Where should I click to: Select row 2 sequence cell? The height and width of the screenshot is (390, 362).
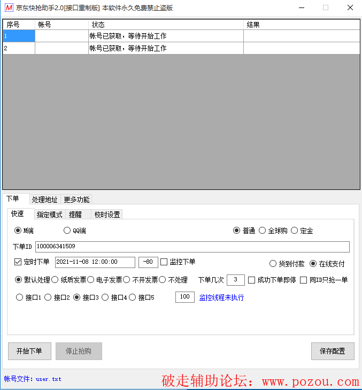[x=19, y=48]
